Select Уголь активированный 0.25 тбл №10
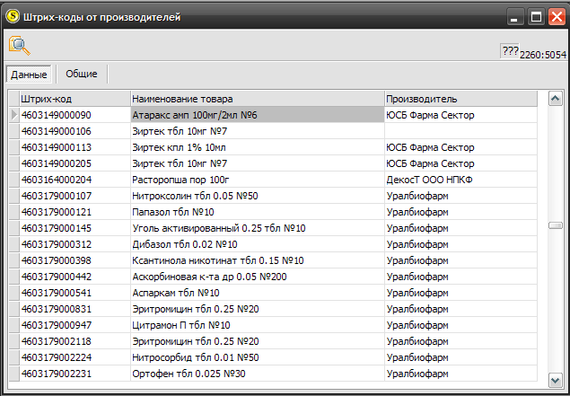The width and height of the screenshot is (570, 396). coord(258,228)
